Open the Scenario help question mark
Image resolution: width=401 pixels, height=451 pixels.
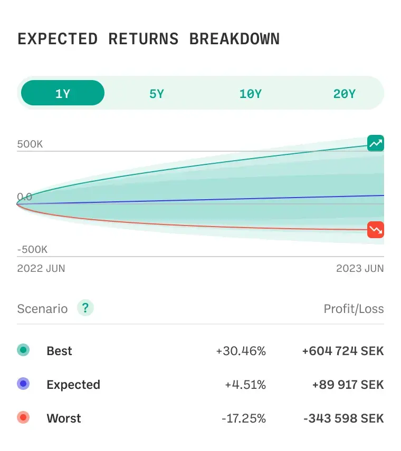[85, 308]
